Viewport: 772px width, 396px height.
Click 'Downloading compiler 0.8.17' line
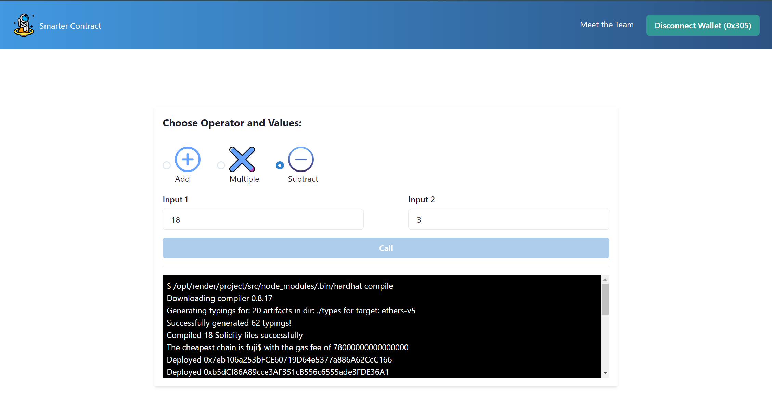coord(220,298)
